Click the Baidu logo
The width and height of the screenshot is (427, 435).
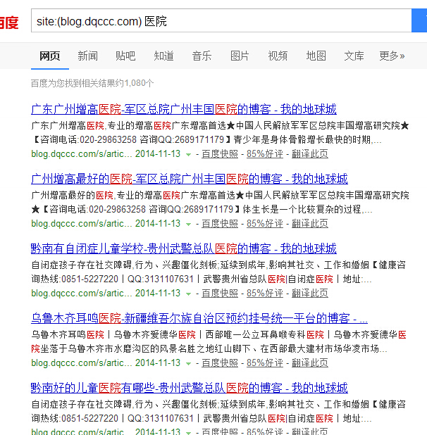tap(9, 23)
